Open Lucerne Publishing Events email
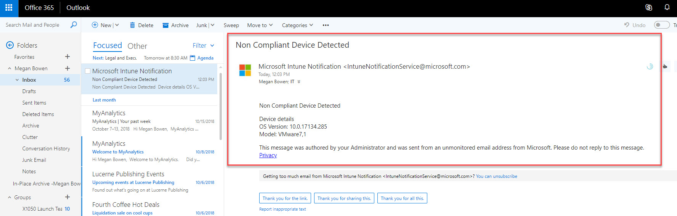The height and width of the screenshot is (216, 677). click(149, 182)
